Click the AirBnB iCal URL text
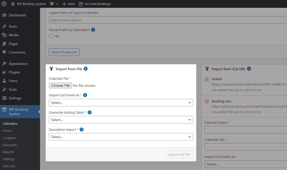287x170 pixels. tap(249, 84)
